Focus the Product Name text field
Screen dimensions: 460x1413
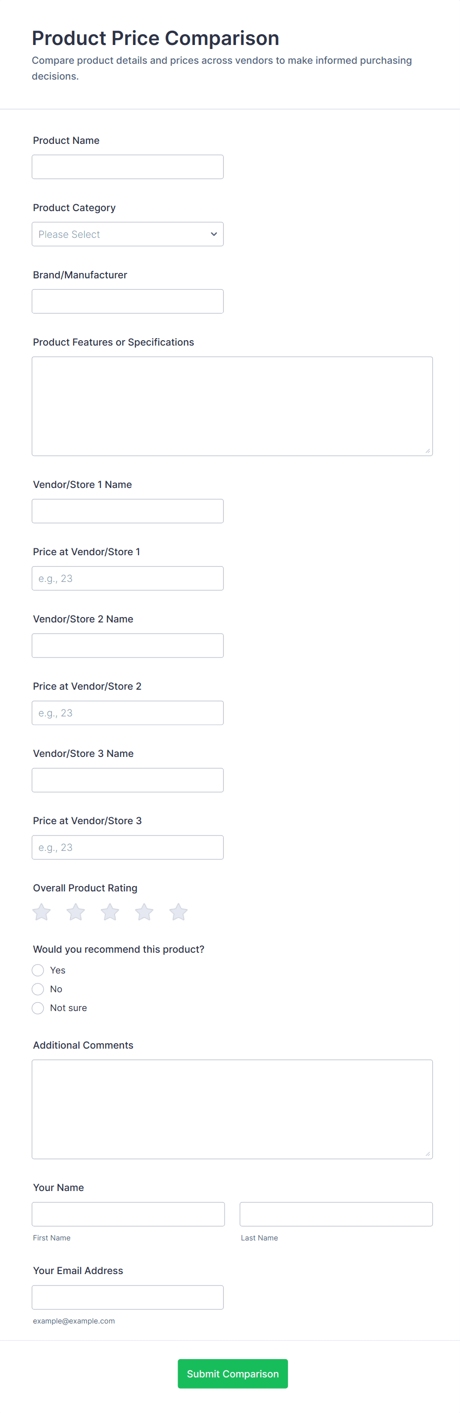click(x=127, y=167)
